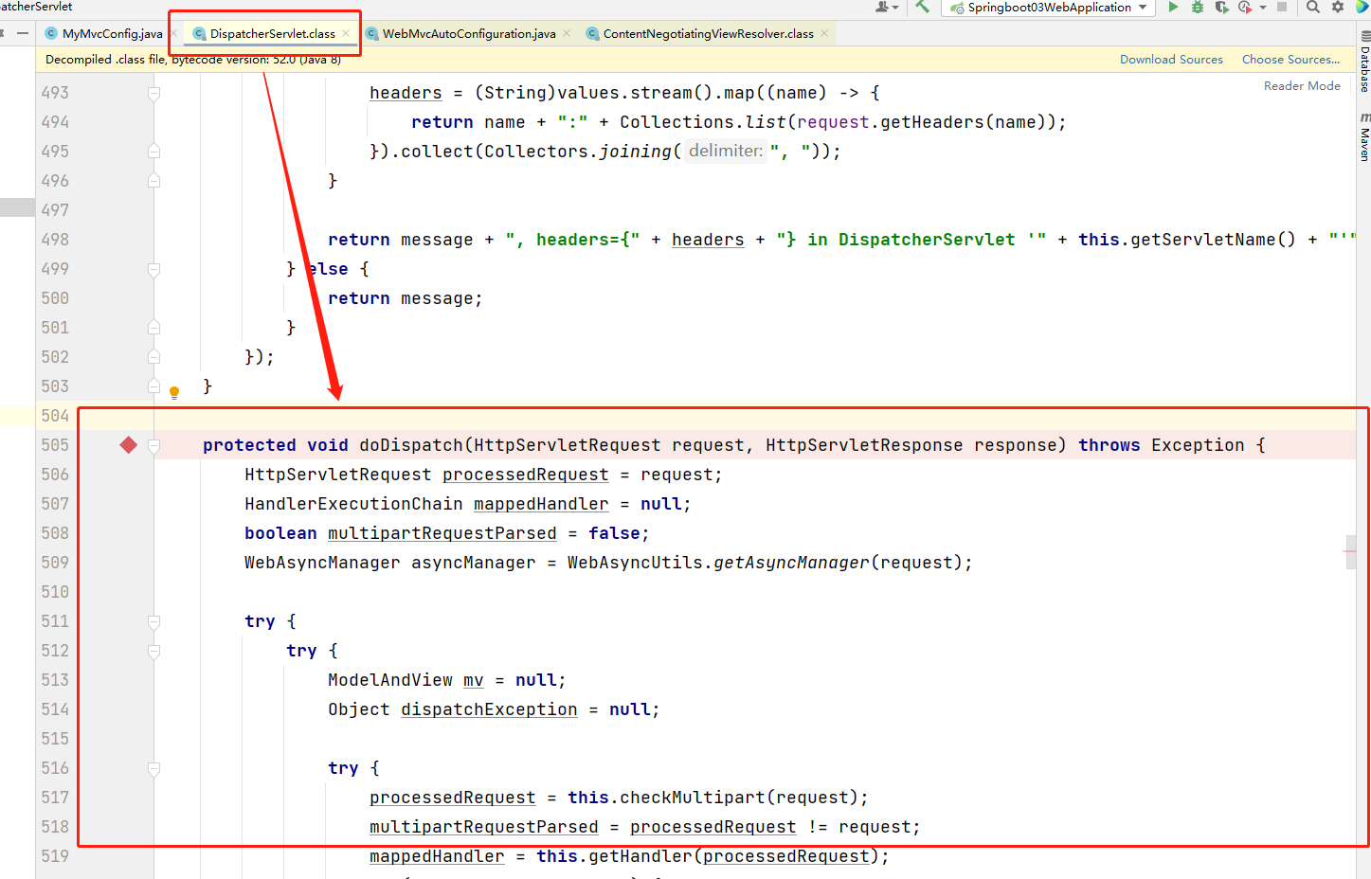Click the multipartRequestParsed variable on line 508
Screen dimensions: 1371x879
(442, 533)
